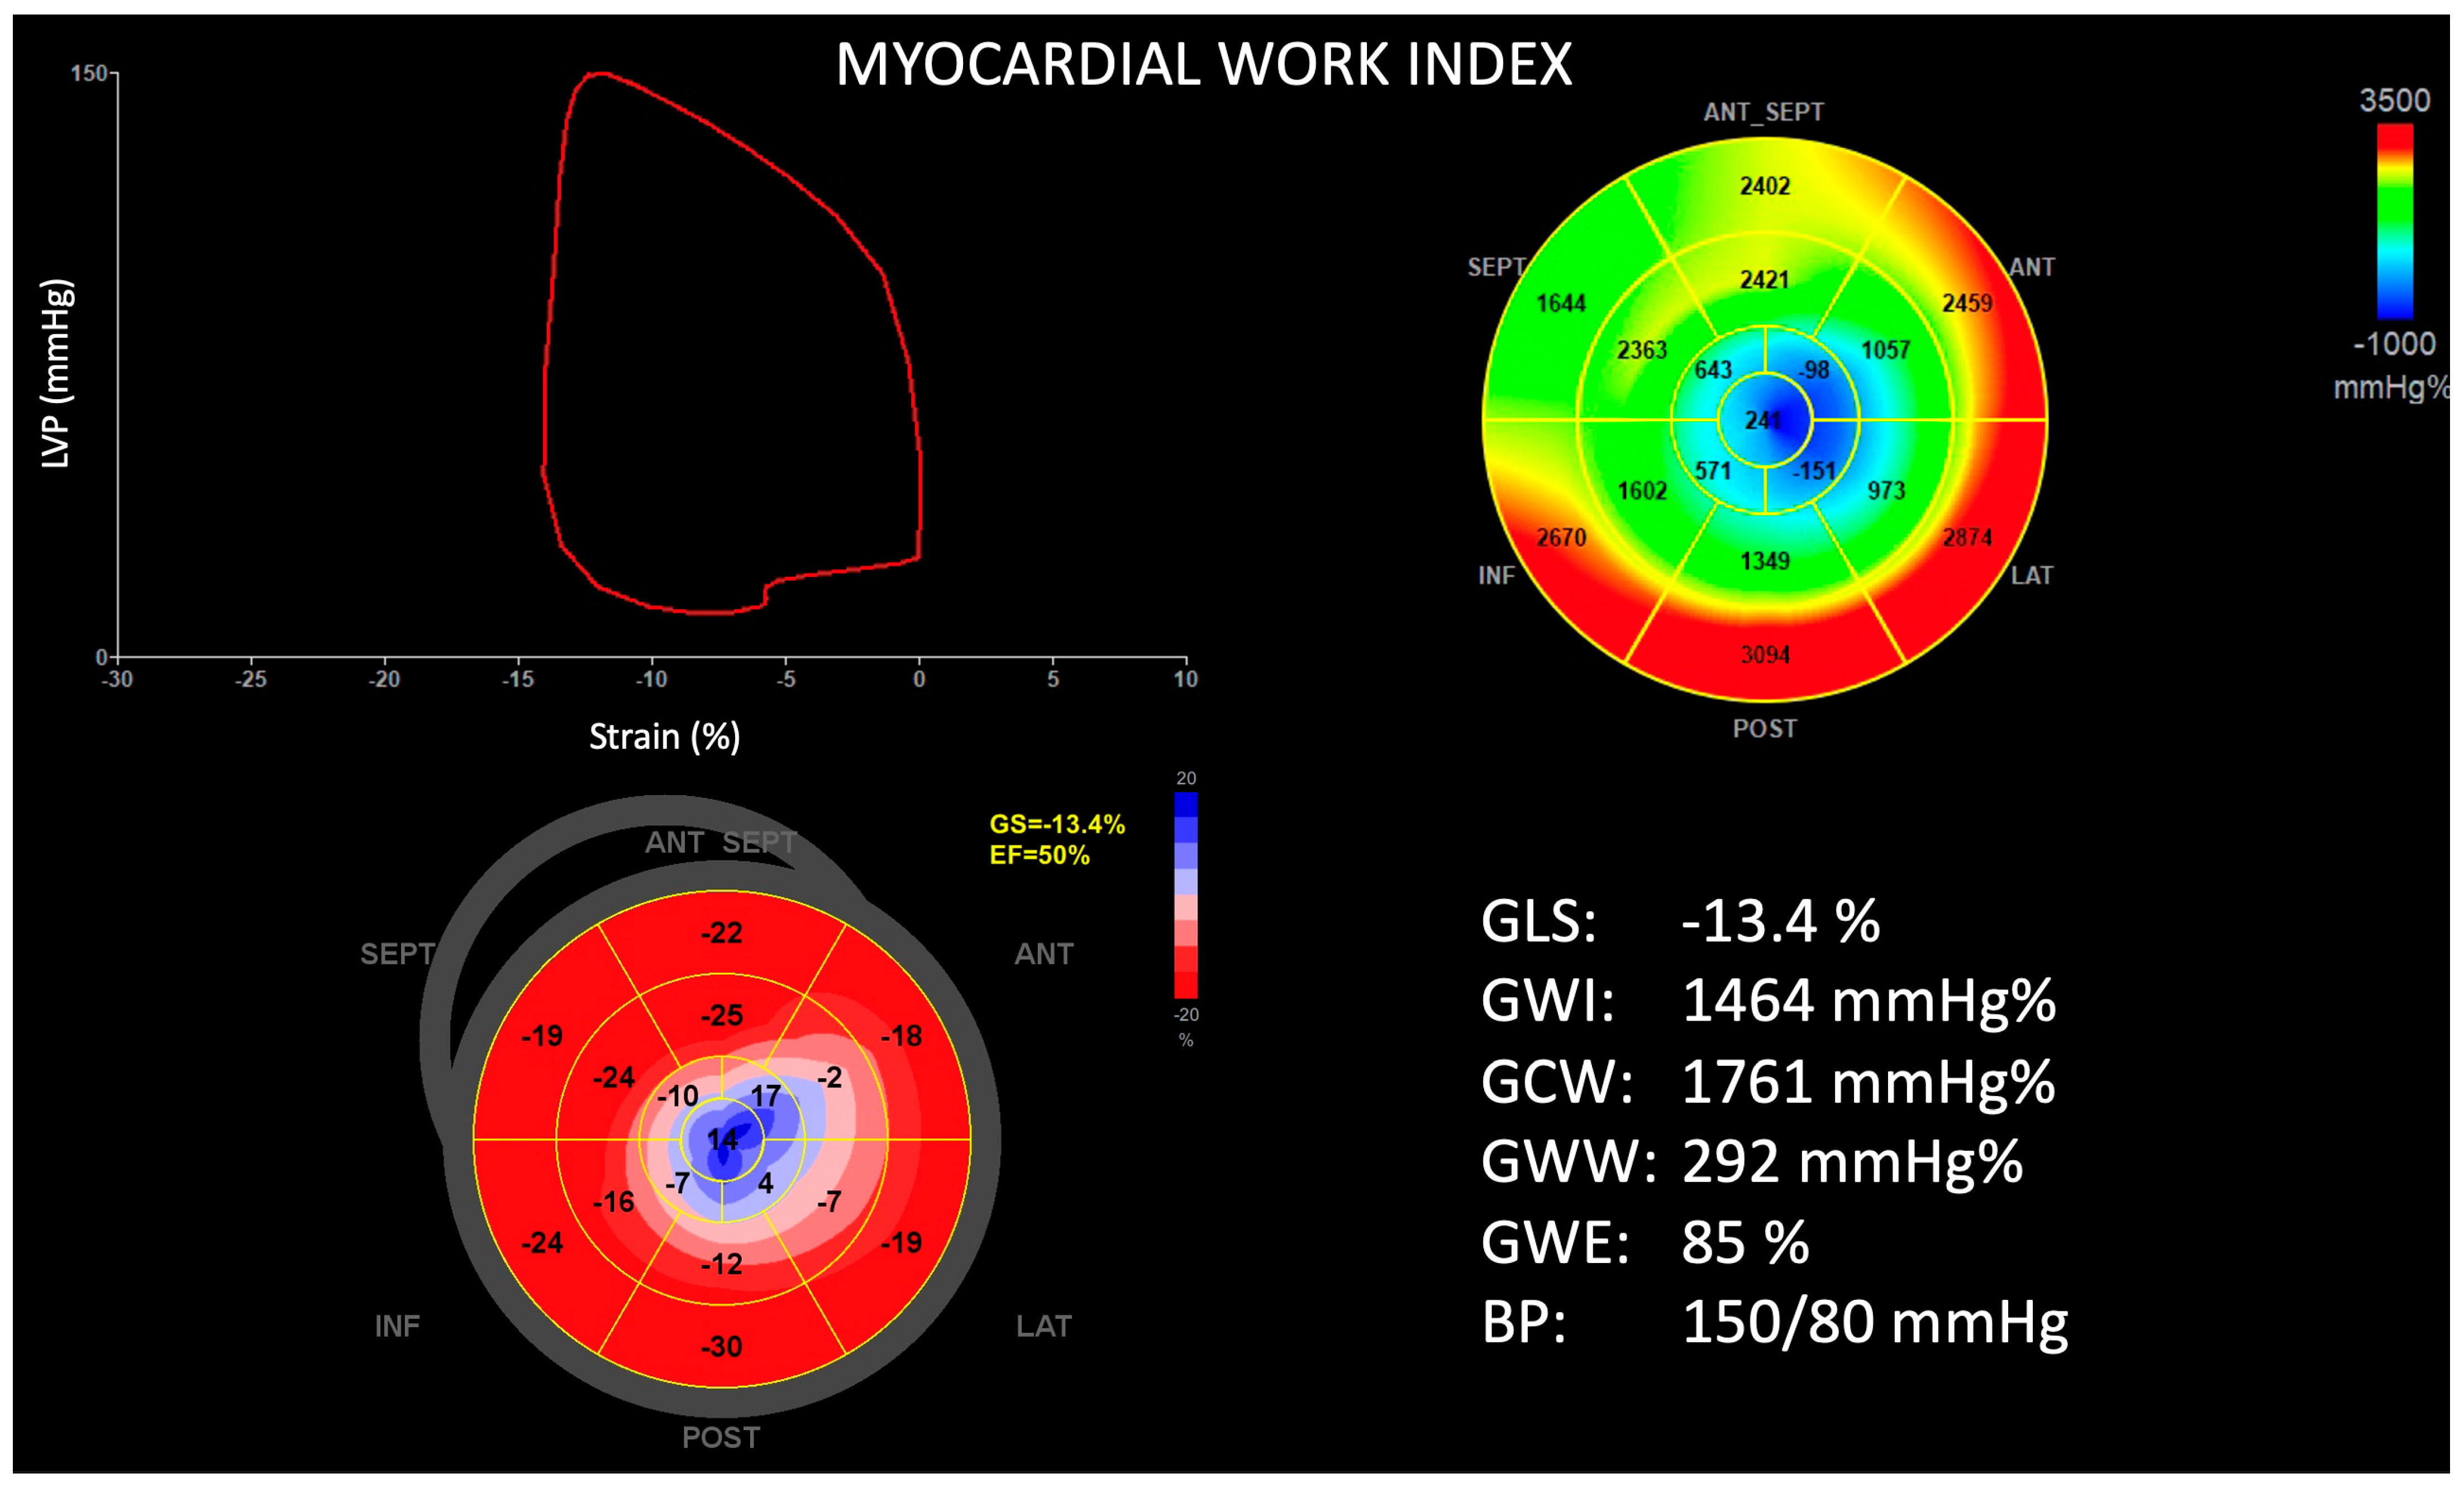This screenshot has width=2464, height=1488.
Task: Click the work index color scale bar
Action: coord(2394,221)
